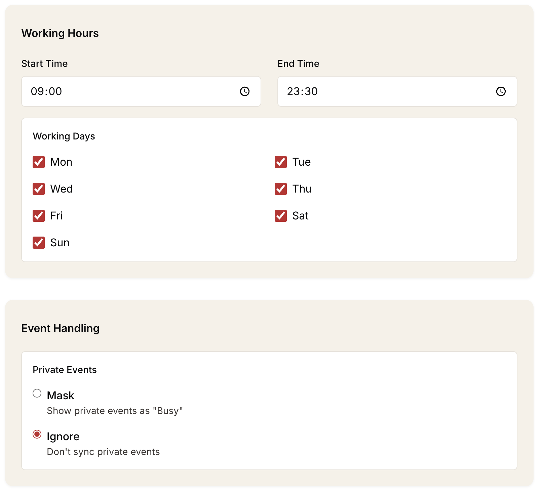Viewport: 544px width, 496px height.
Task: Click the Working Days group label
Action: pos(64,136)
